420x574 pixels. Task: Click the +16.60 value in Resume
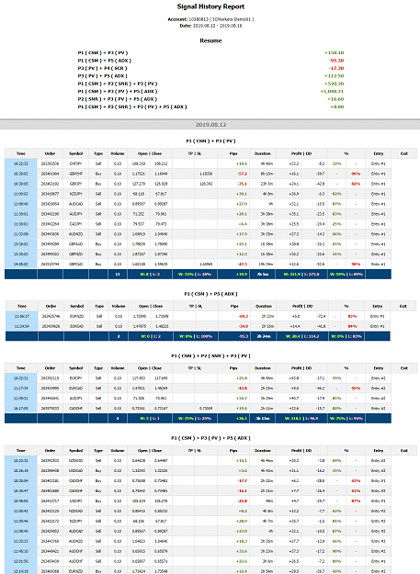[335, 99]
